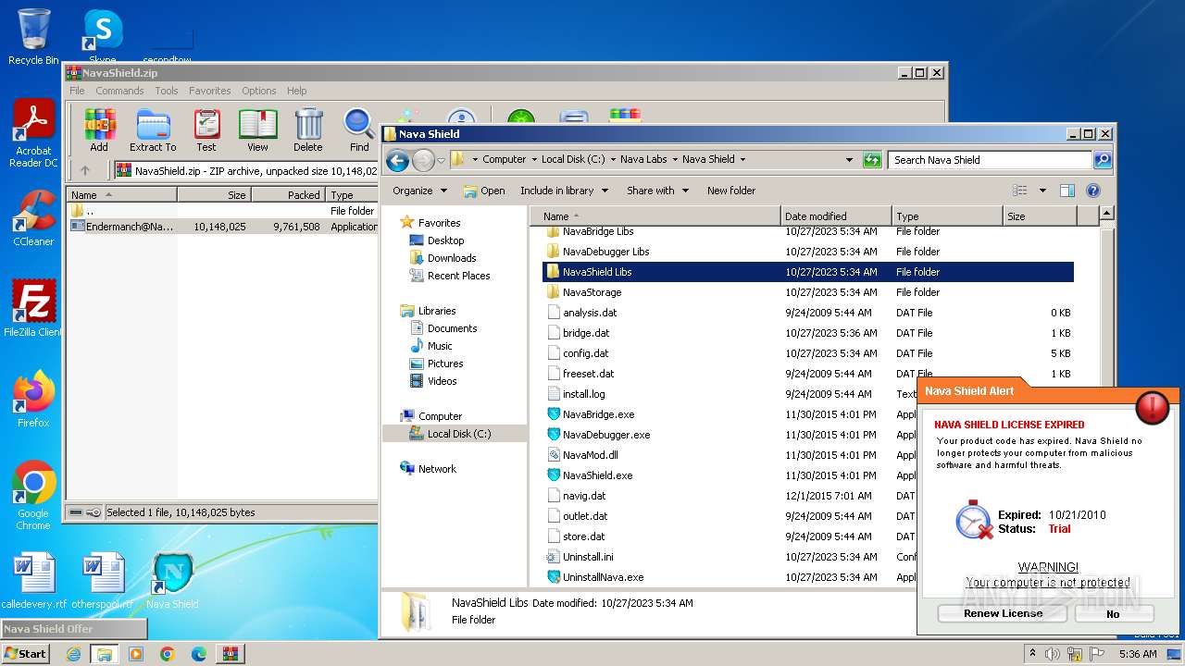Click the Find icon in WinRAR toolbar
Image resolution: width=1185 pixels, height=666 pixels.
click(359, 129)
